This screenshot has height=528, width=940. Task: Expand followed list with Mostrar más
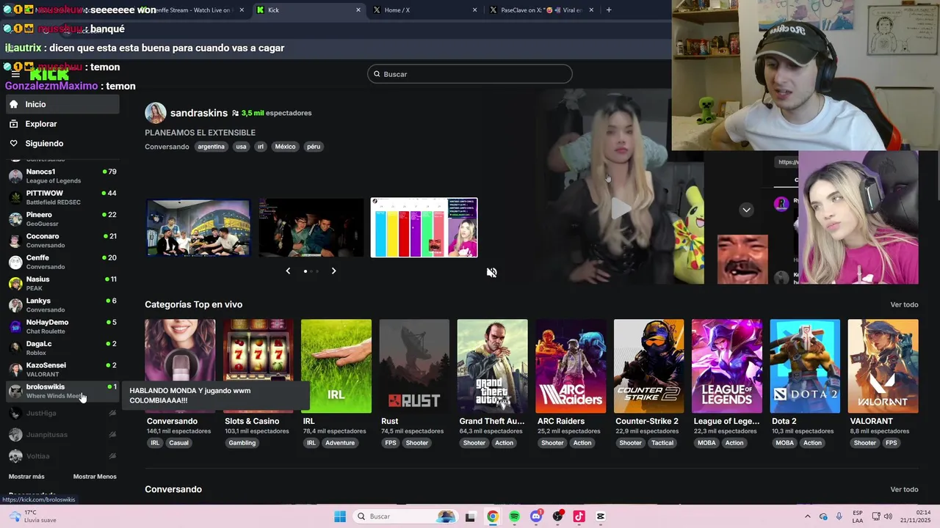(x=26, y=477)
